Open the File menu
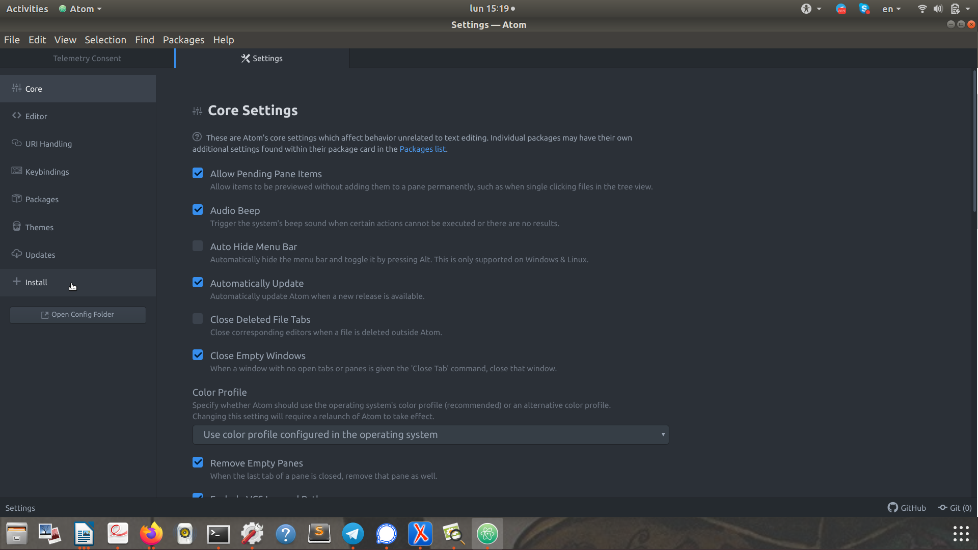This screenshot has width=978, height=550. (x=12, y=40)
